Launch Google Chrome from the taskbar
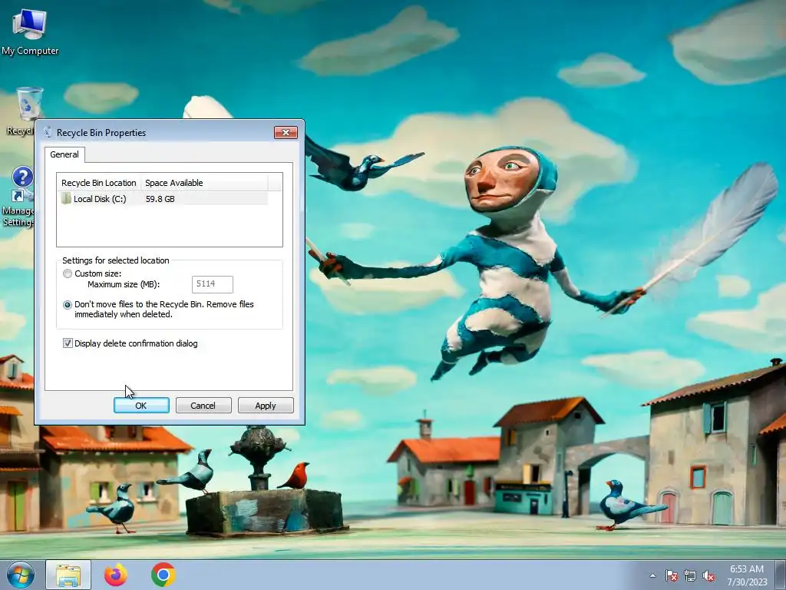The height and width of the screenshot is (590, 786). 163,575
